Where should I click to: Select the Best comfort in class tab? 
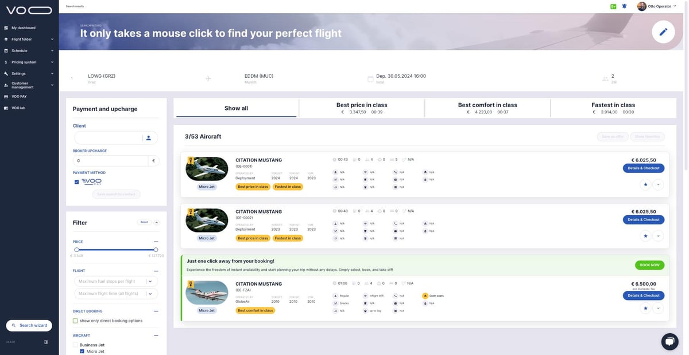[487, 108]
